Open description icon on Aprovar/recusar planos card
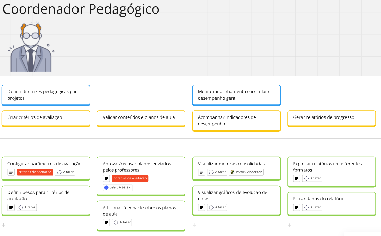The height and width of the screenshot is (236, 381). click(x=106, y=178)
